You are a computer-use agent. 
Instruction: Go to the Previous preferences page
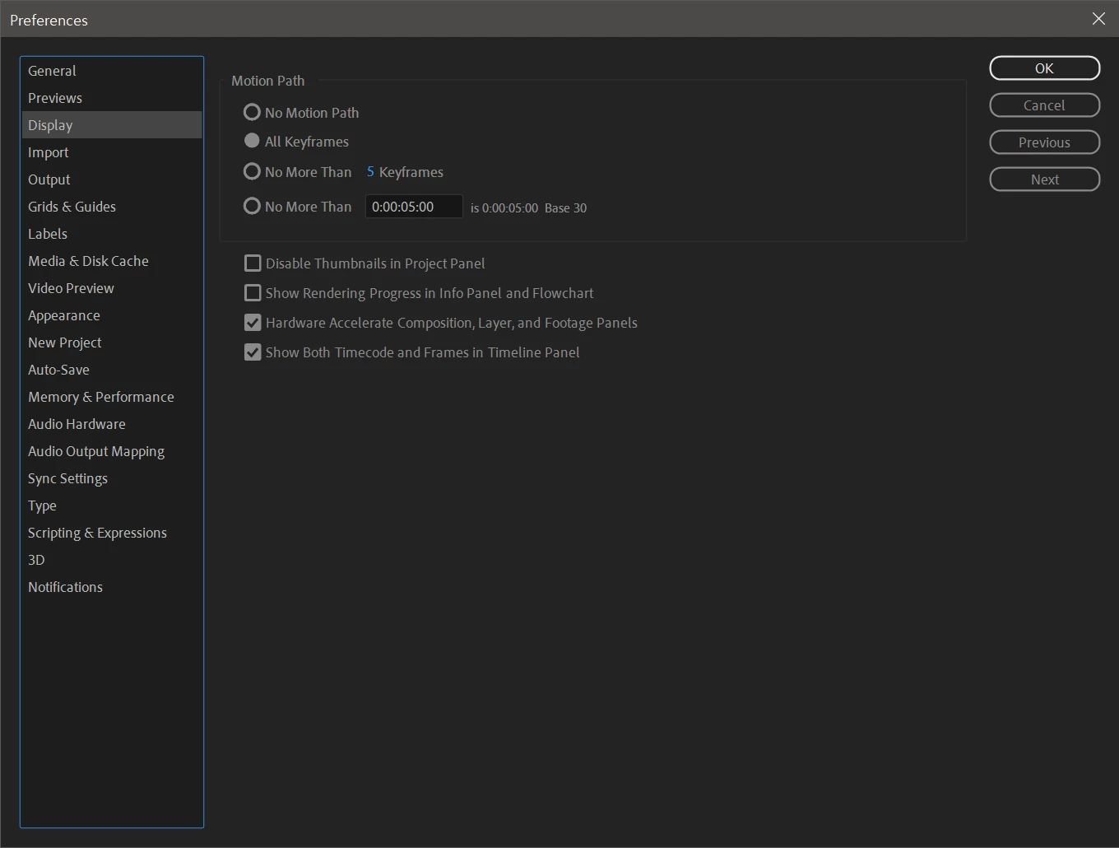coord(1044,142)
